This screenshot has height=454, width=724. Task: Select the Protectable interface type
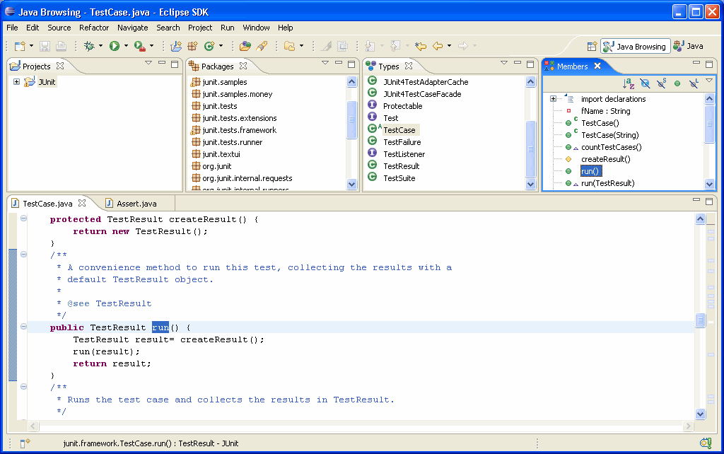tap(402, 106)
